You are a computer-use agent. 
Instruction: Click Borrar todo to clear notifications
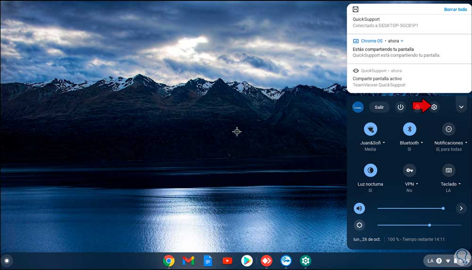pyautogui.click(x=455, y=9)
